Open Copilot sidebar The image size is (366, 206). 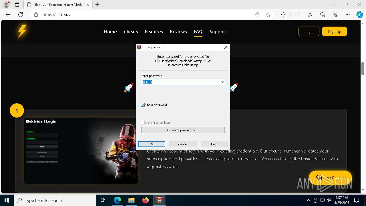click(x=359, y=15)
